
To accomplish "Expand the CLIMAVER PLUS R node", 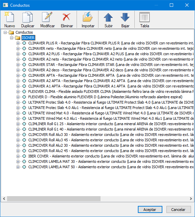I will (18, 43).
